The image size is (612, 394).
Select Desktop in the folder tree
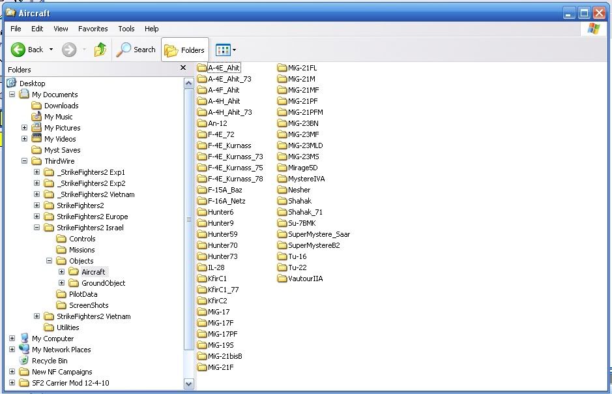[33, 83]
